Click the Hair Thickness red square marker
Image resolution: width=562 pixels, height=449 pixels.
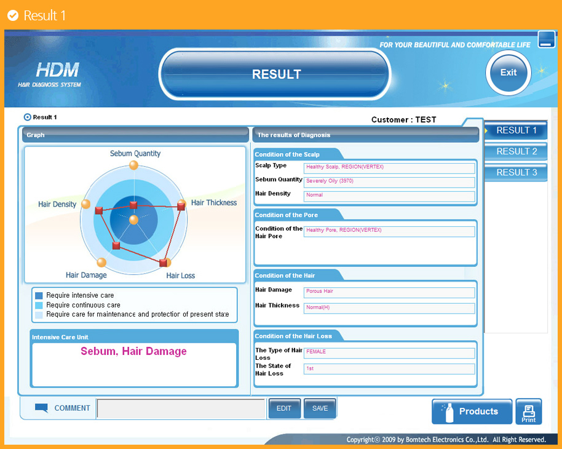[181, 207]
